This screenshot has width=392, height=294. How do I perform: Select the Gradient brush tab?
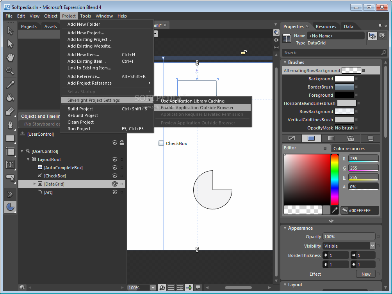[x=331, y=138]
